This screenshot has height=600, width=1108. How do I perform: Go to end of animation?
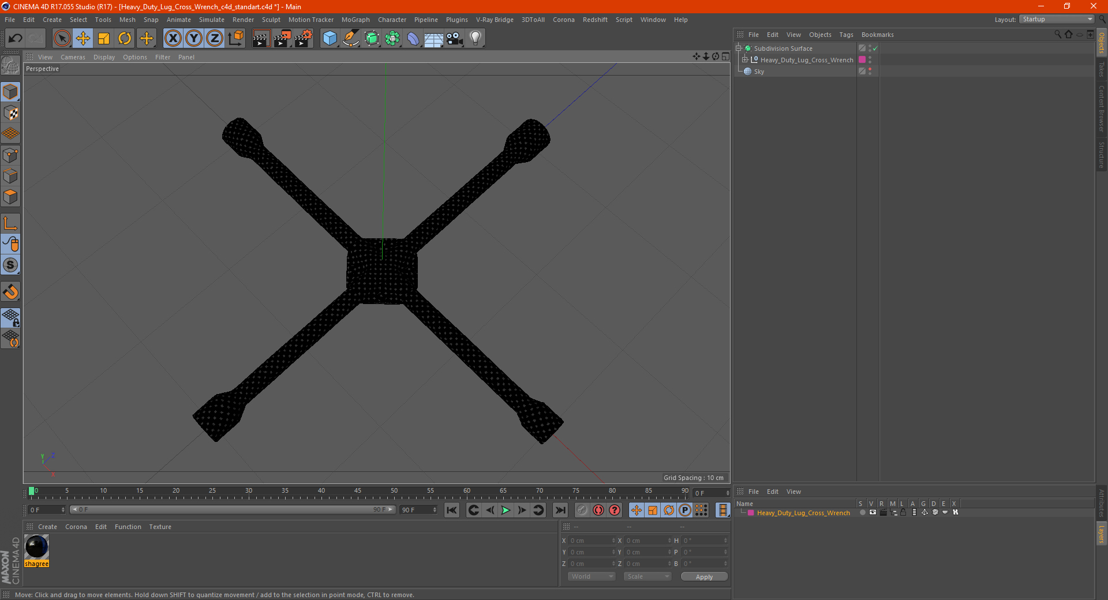(x=560, y=510)
